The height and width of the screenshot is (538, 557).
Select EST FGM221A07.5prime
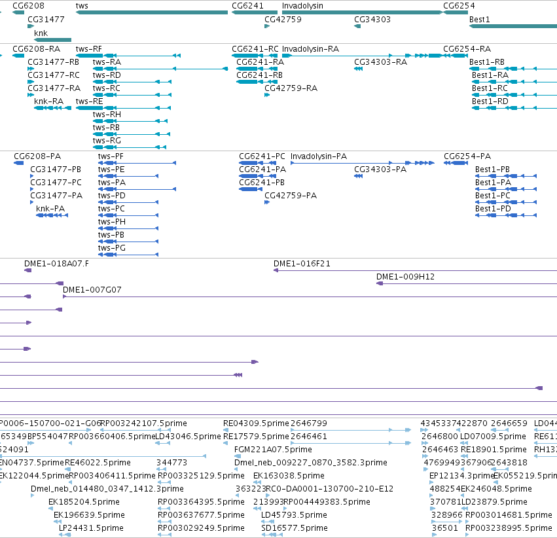[238, 456]
